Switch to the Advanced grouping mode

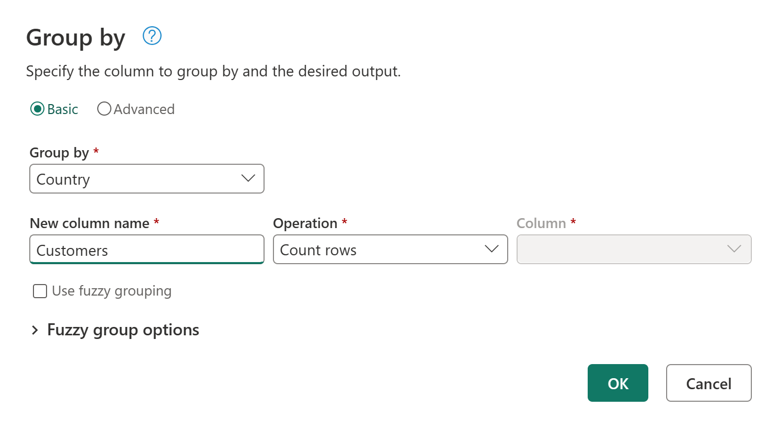point(104,108)
